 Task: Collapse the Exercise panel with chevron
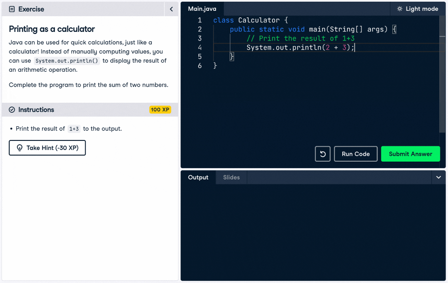point(171,9)
